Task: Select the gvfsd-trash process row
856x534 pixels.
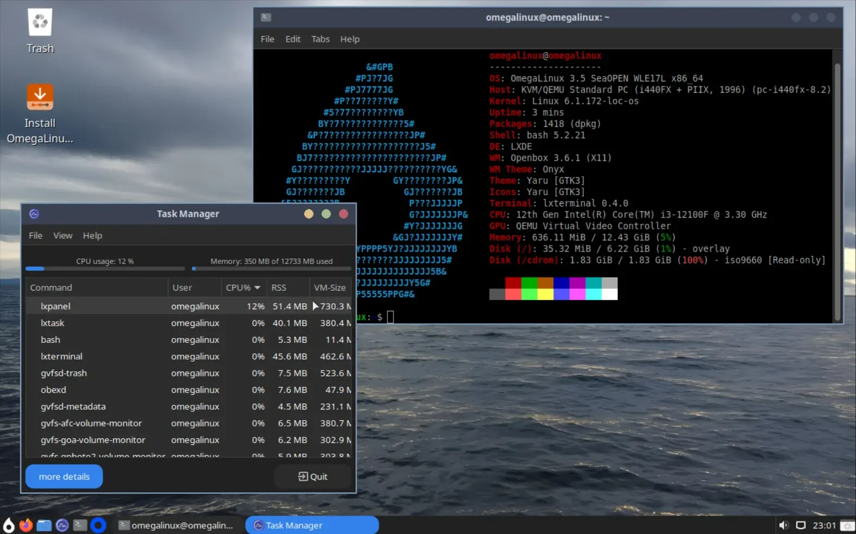Action: (189, 373)
